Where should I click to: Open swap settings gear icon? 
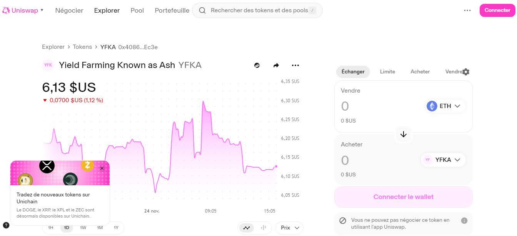[466, 72]
